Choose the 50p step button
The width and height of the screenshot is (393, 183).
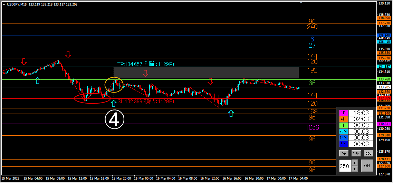point(368,153)
